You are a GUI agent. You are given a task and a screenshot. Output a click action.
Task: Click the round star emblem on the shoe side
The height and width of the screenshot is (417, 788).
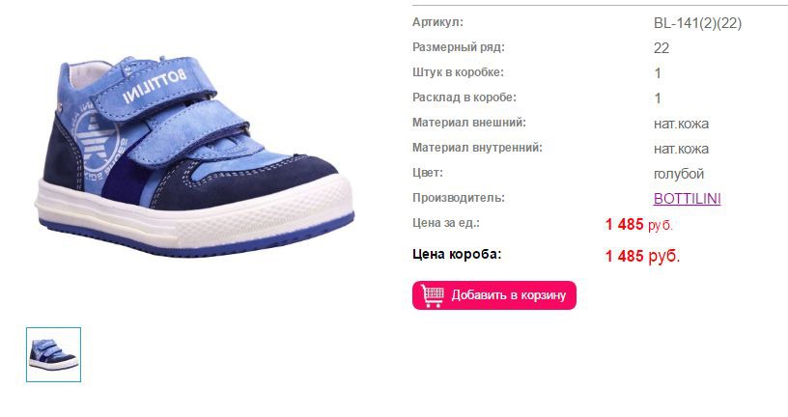tap(96, 141)
